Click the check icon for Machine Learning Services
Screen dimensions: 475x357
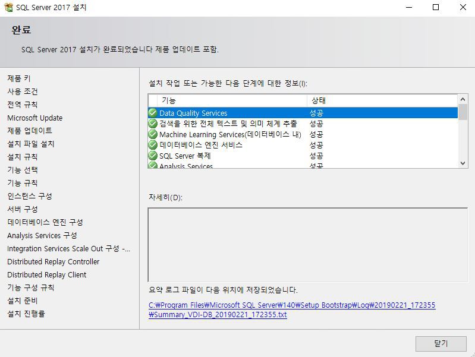pos(153,134)
